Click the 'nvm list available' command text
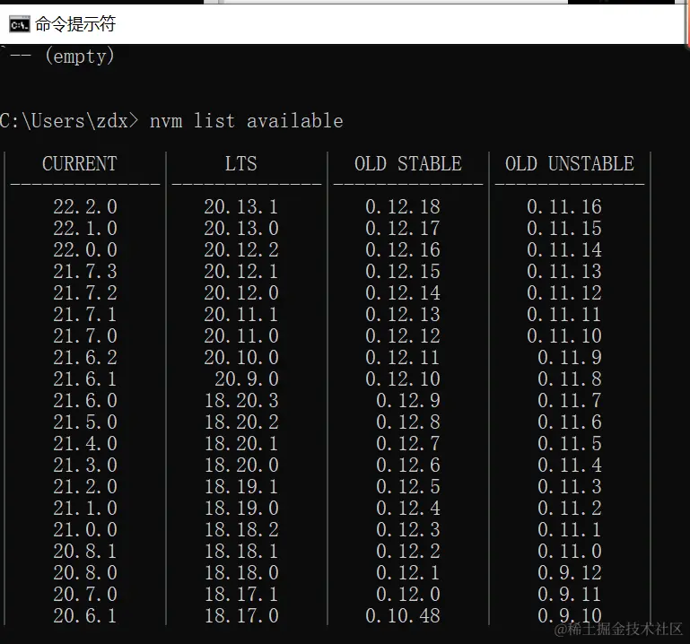The height and width of the screenshot is (644, 690). pyautogui.click(x=247, y=121)
